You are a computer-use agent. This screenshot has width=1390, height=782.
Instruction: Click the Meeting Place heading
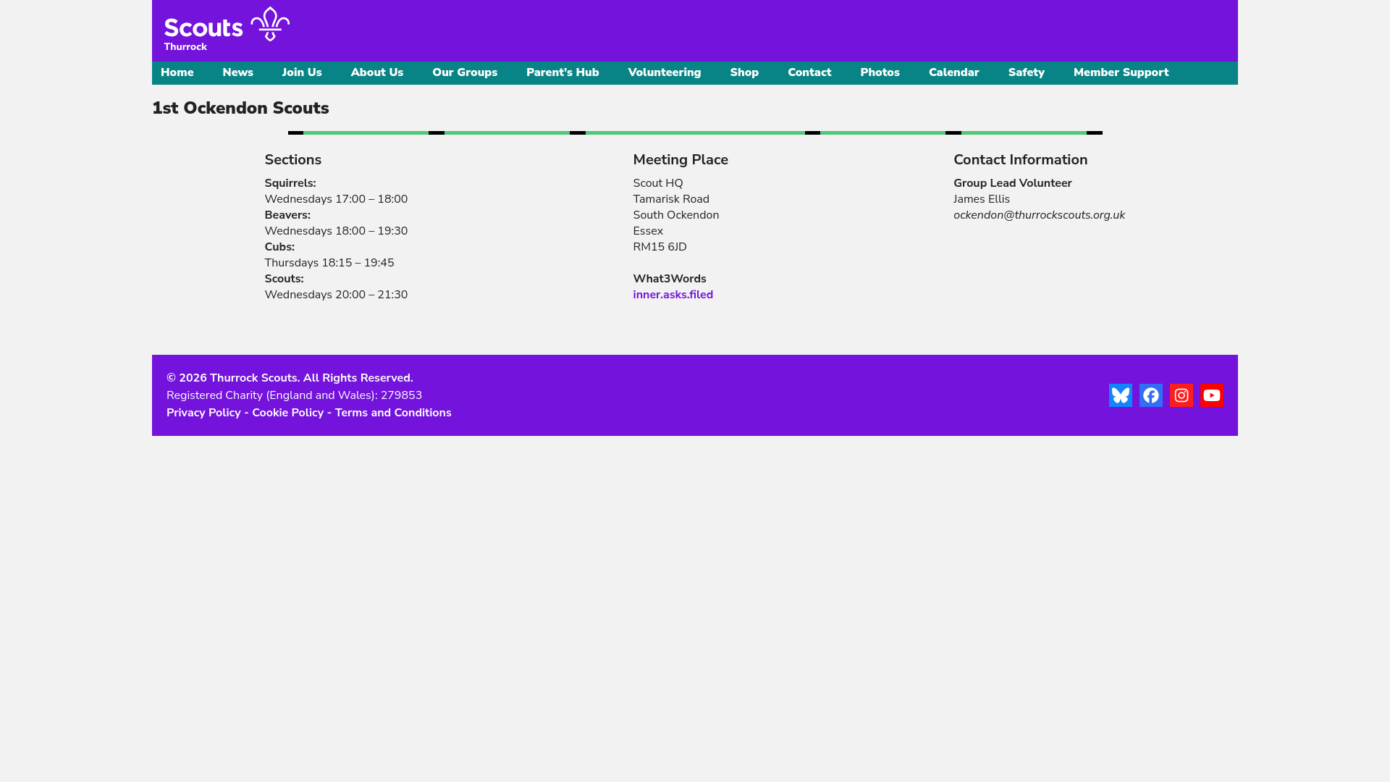pyautogui.click(x=681, y=160)
